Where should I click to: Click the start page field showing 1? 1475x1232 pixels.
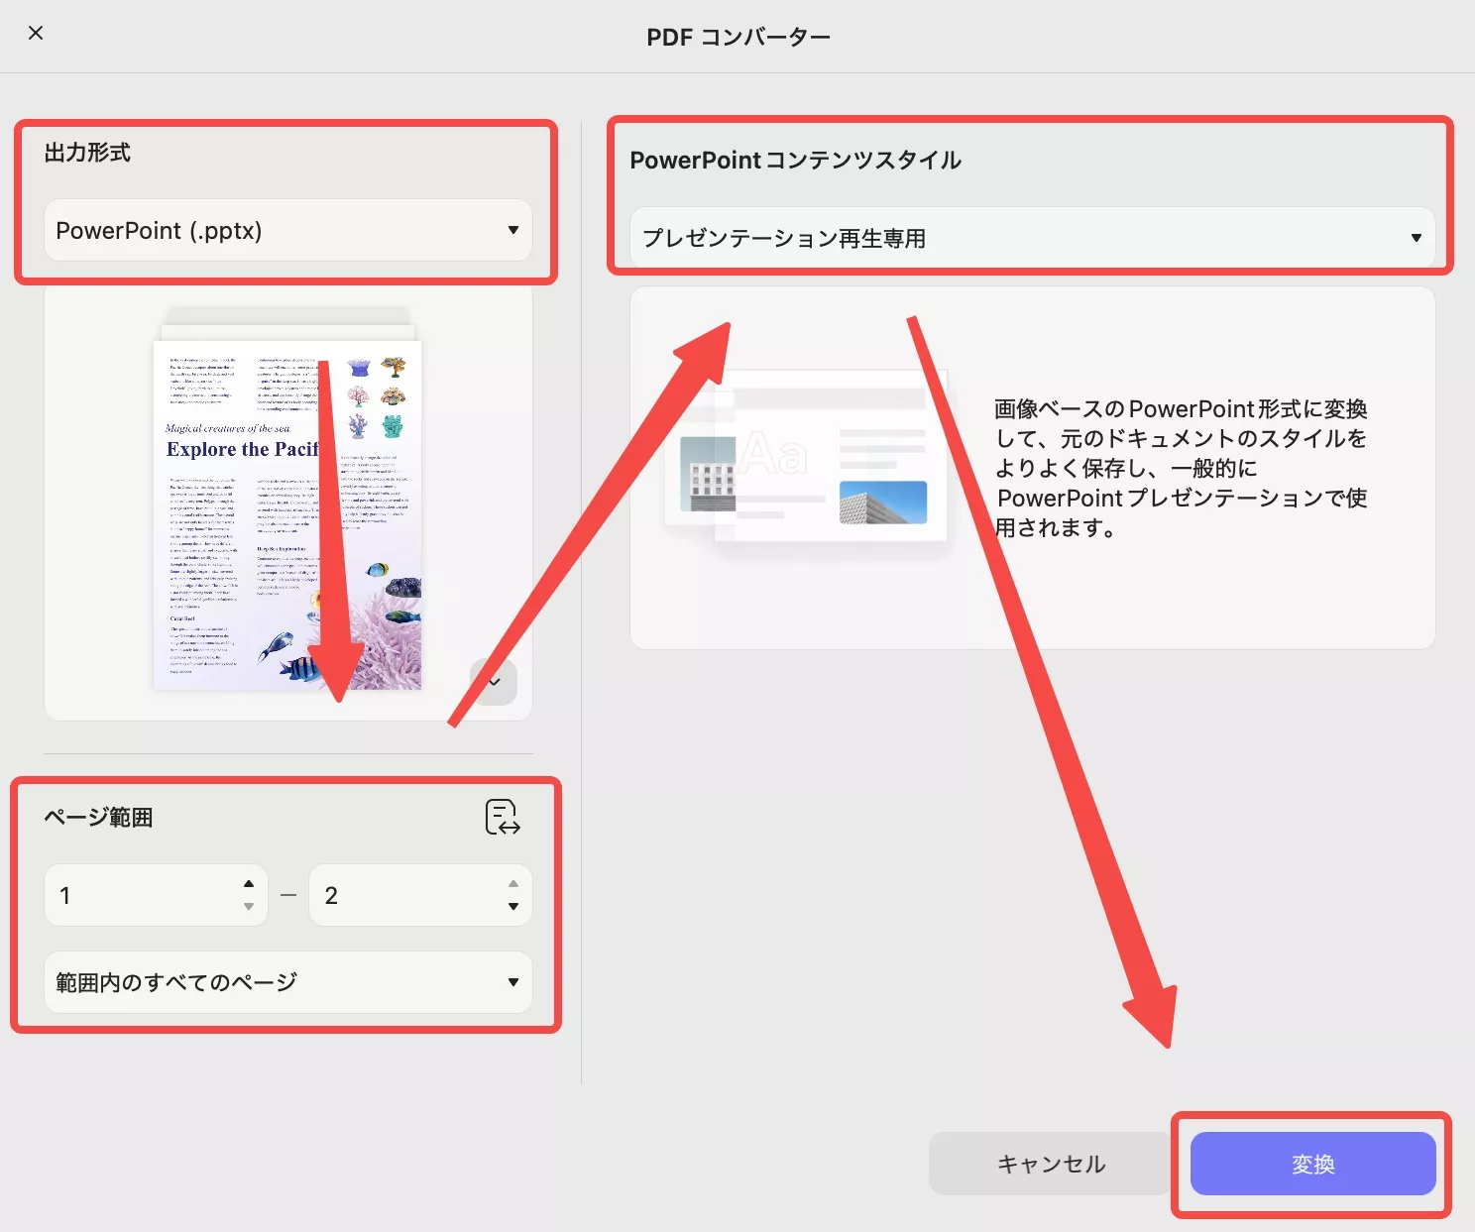click(156, 895)
